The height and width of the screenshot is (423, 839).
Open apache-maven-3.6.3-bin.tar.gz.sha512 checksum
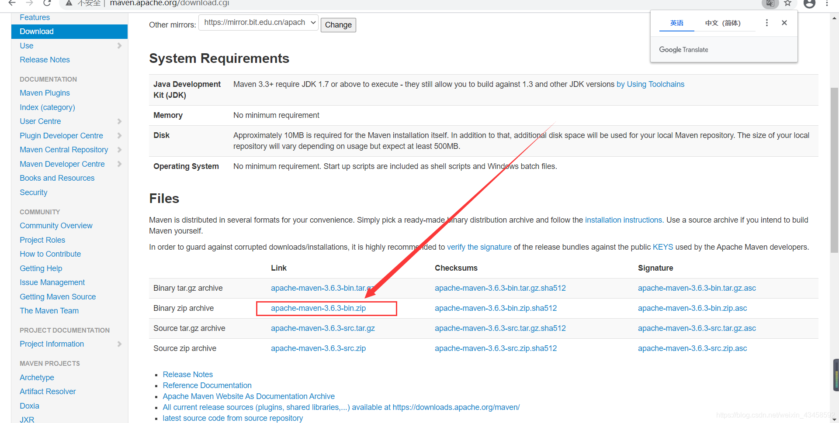[500, 288]
